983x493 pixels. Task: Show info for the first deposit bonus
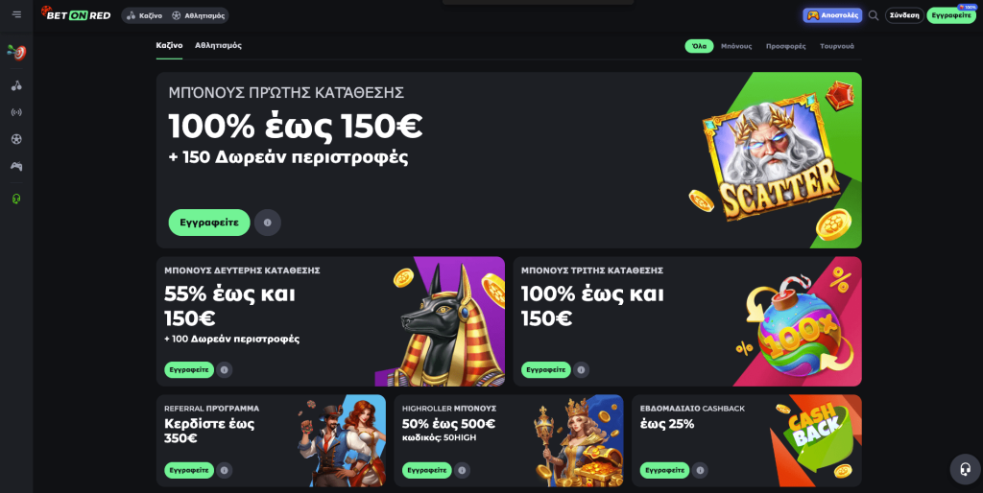click(x=268, y=223)
